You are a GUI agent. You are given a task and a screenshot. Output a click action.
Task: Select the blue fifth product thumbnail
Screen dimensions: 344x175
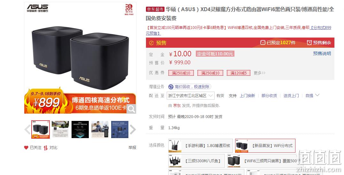120,129
